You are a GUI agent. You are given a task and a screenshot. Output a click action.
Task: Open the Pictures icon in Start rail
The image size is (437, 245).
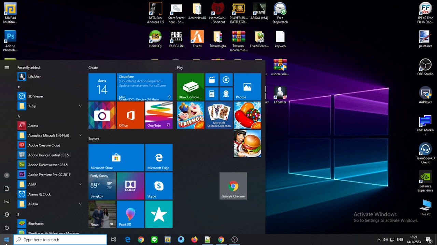pos(6,201)
